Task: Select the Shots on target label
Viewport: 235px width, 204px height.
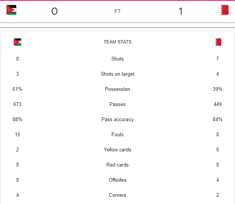Action: coord(117,74)
